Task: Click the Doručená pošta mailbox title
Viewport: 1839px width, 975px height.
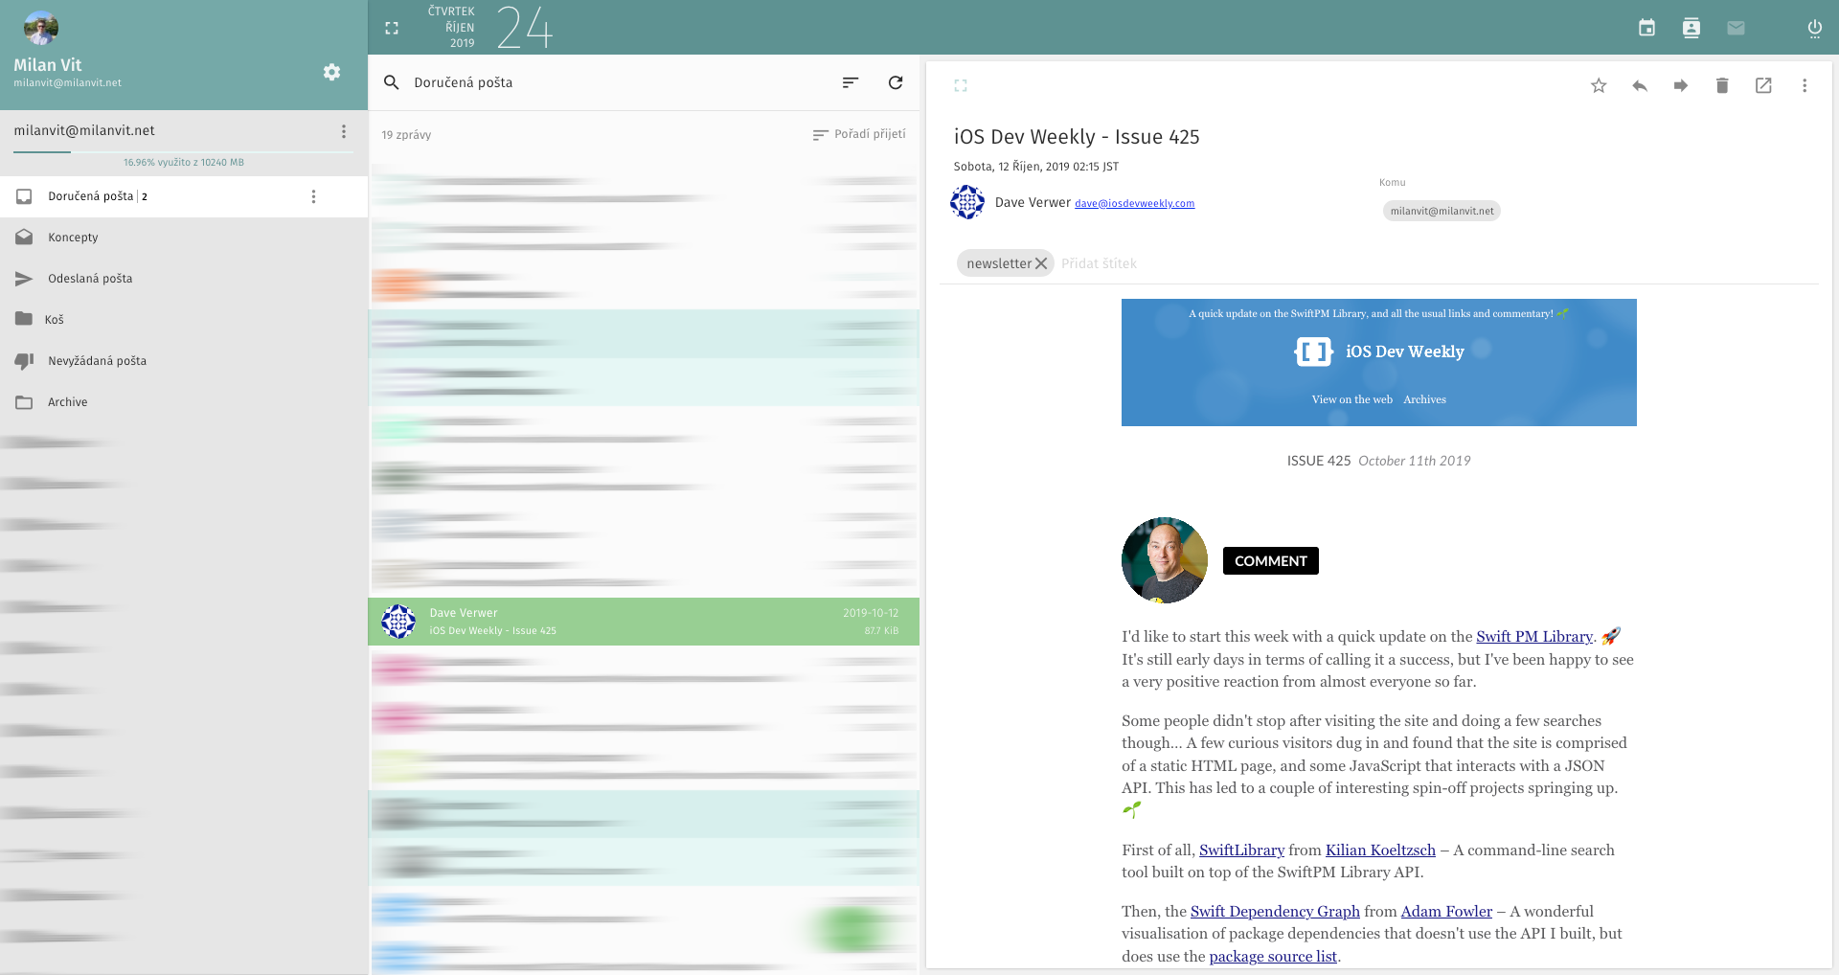Action: (x=464, y=82)
